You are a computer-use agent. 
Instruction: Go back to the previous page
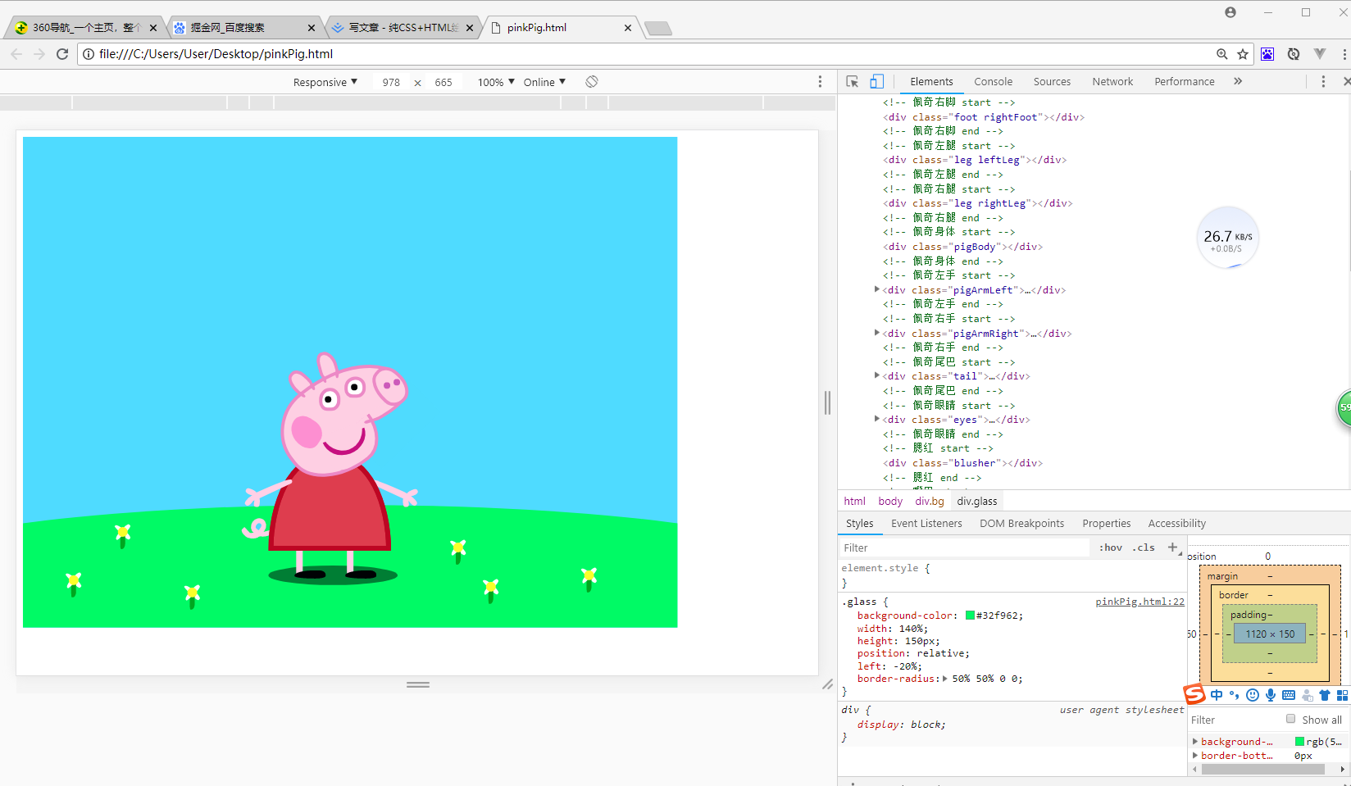(16, 54)
